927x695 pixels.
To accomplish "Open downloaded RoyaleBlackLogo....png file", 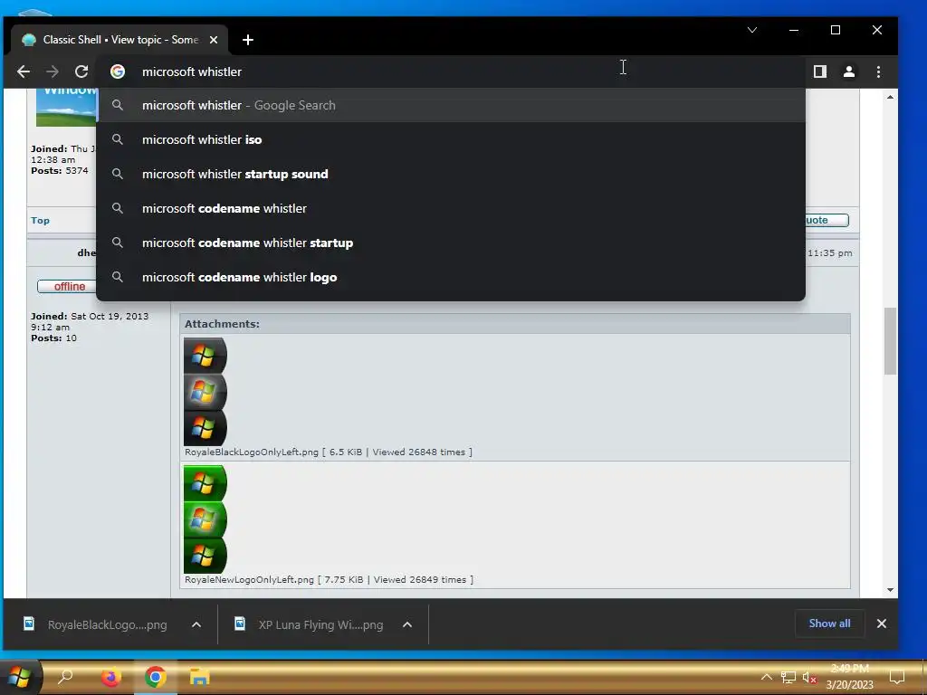I will (96, 624).
